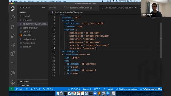This screenshot has width=171, height=96.
Task: Click the volume icon in menu bar
Action: pos(137,1)
